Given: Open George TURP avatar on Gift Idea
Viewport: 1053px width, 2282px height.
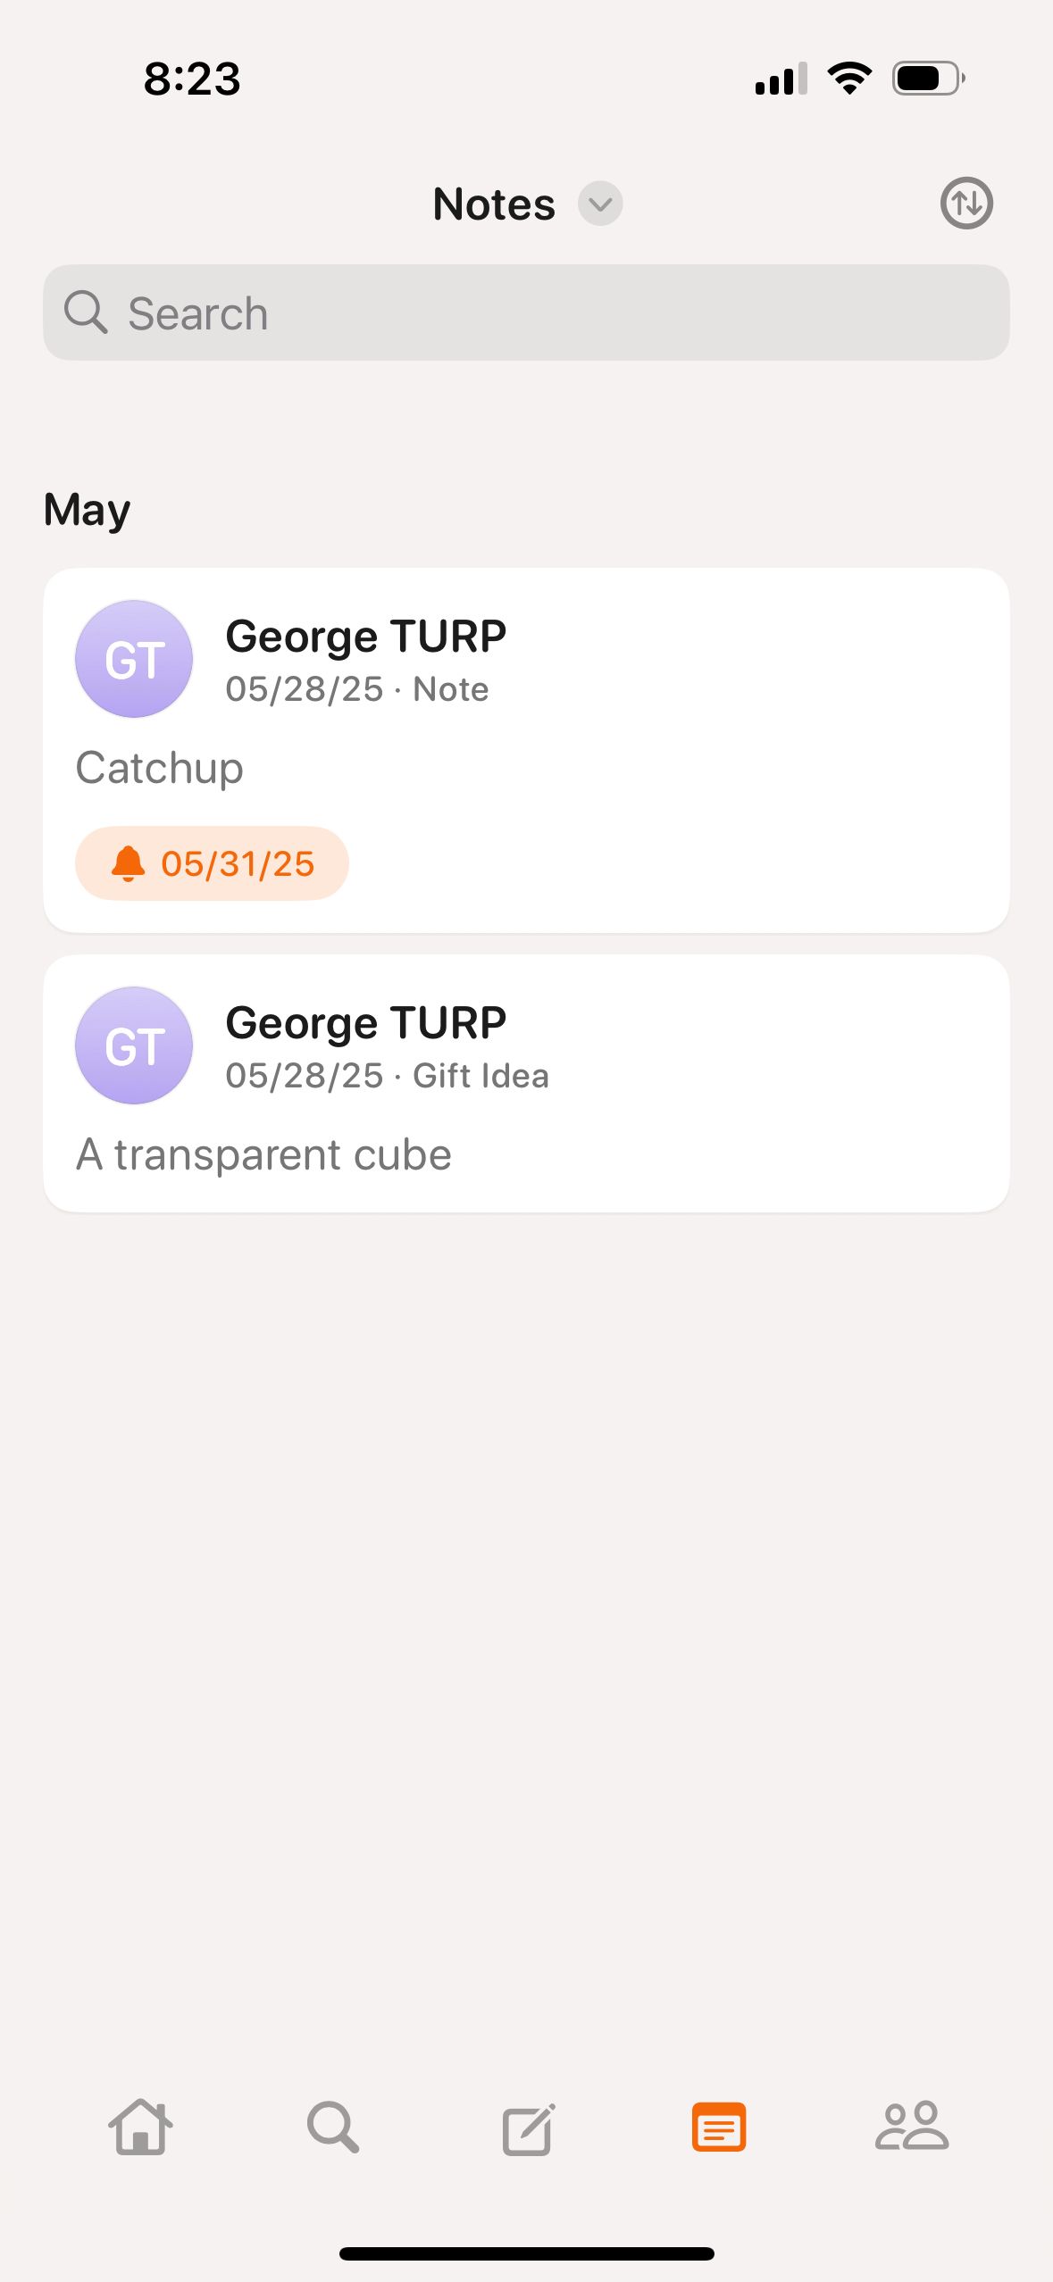Looking at the screenshot, I should (x=134, y=1045).
